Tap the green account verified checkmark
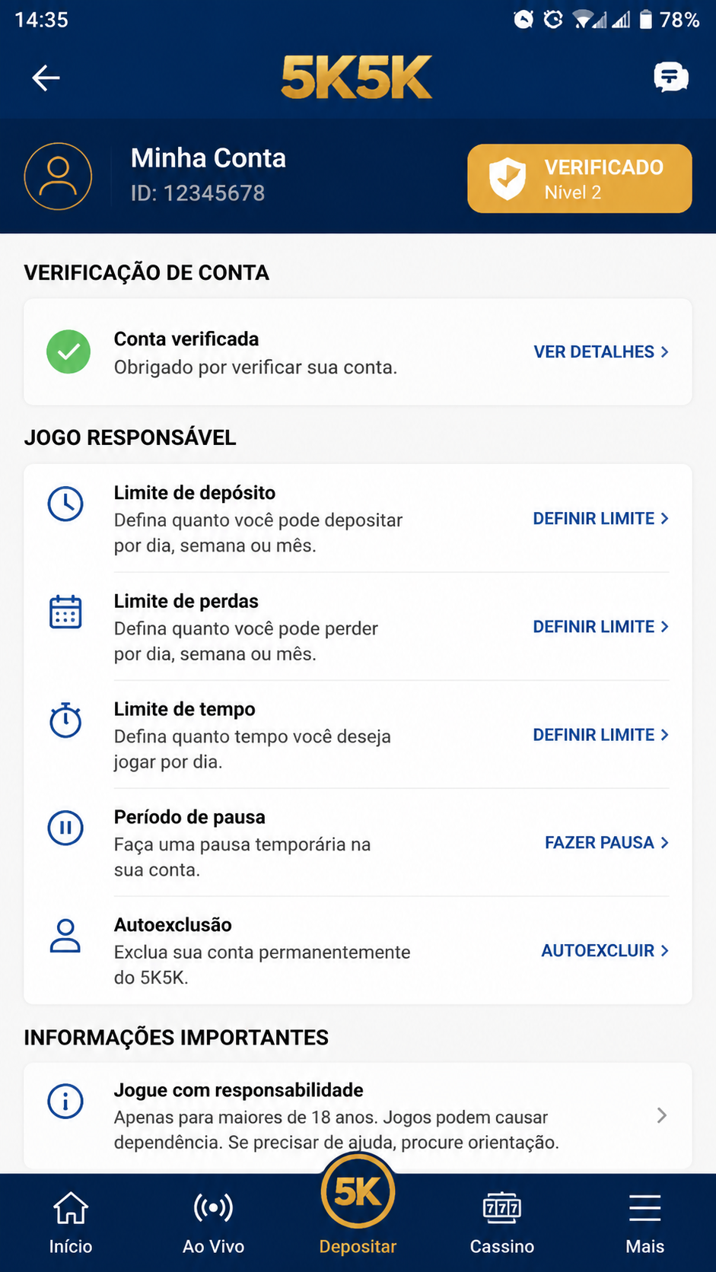 coord(68,352)
